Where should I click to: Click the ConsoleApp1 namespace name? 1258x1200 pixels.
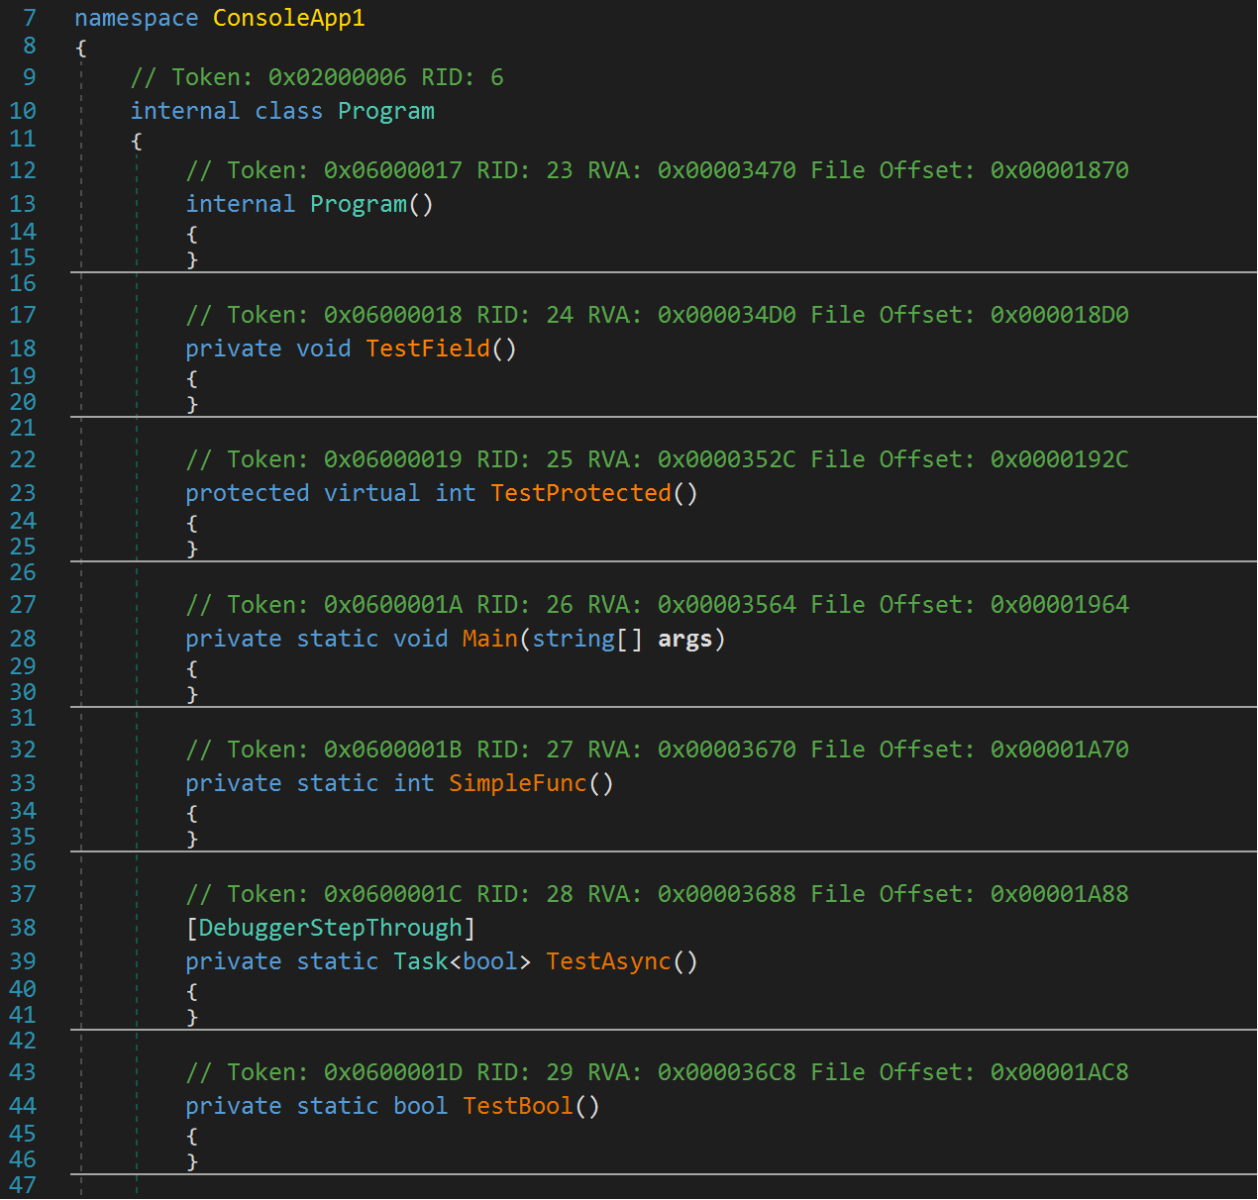point(288,19)
